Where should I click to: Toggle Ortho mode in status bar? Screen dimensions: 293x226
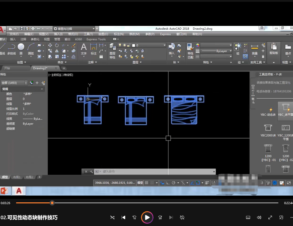pos(168,183)
